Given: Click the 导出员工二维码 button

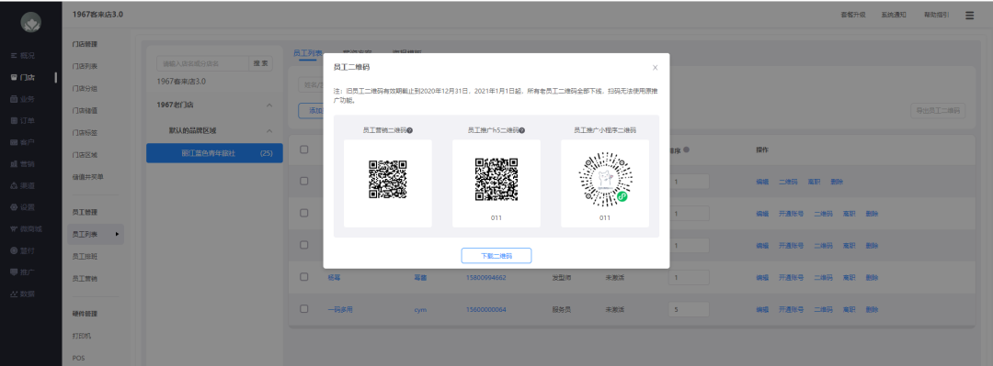Looking at the screenshot, I should tap(938, 111).
